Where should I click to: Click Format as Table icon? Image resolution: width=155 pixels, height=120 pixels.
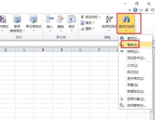(x=17, y=19)
